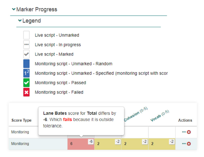
Task: Click the green Monitoring script Passed icon
Action: point(27,83)
